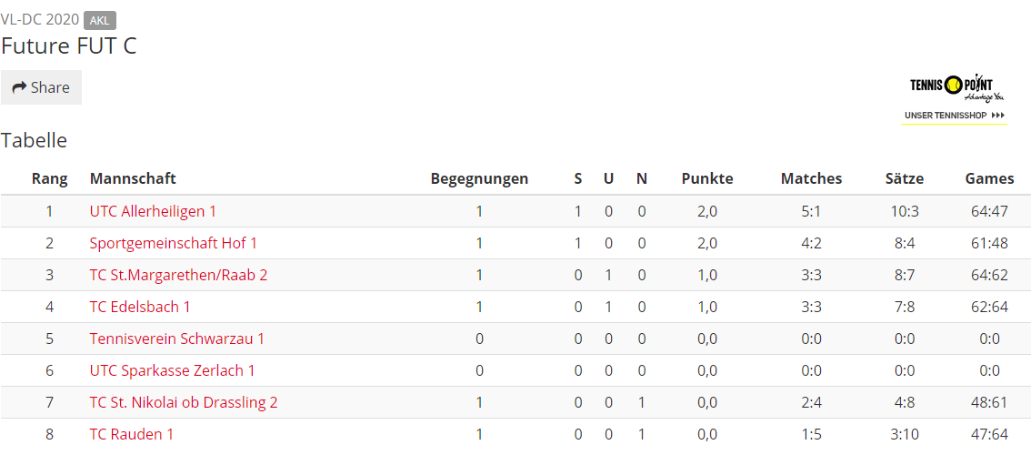
Task: Open TC Rauden 1 team link
Action: click(132, 434)
